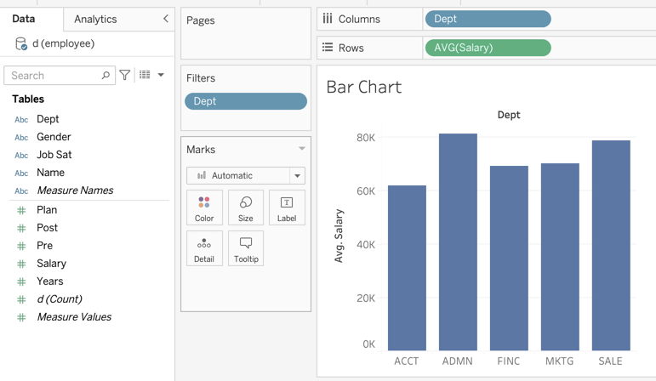Open the Tooltip marks card

pyautogui.click(x=246, y=248)
